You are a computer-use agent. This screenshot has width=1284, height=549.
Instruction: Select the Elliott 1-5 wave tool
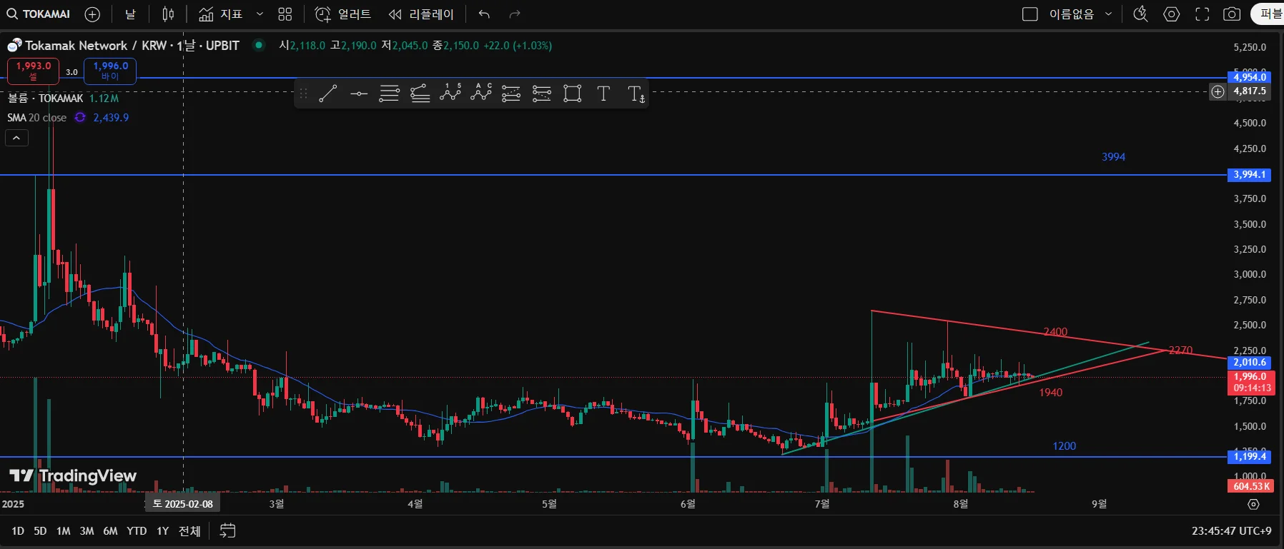tap(450, 94)
